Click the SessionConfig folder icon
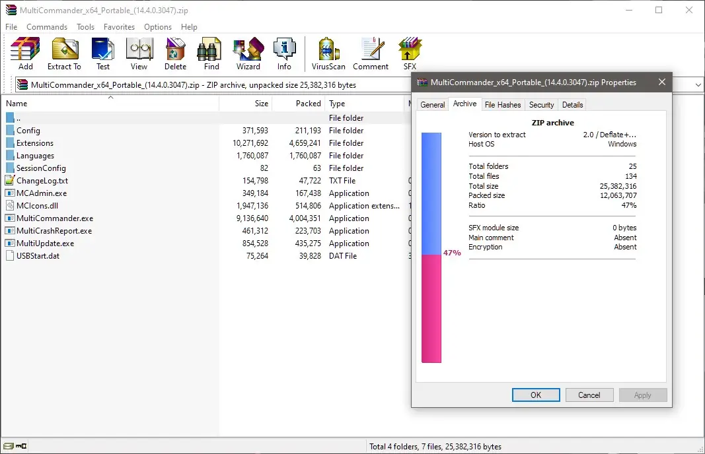705x454 pixels. [x=11, y=168]
